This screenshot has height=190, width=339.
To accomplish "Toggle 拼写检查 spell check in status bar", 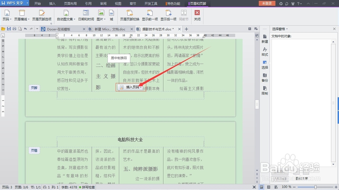I will point(87,187).
